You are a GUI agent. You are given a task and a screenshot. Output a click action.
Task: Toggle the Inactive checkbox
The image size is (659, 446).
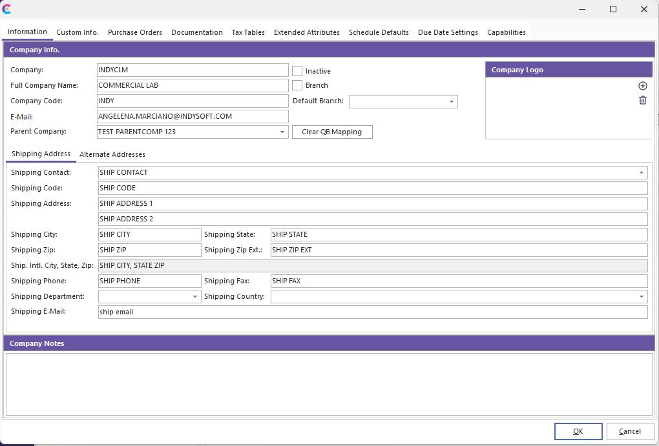(297, 71)
